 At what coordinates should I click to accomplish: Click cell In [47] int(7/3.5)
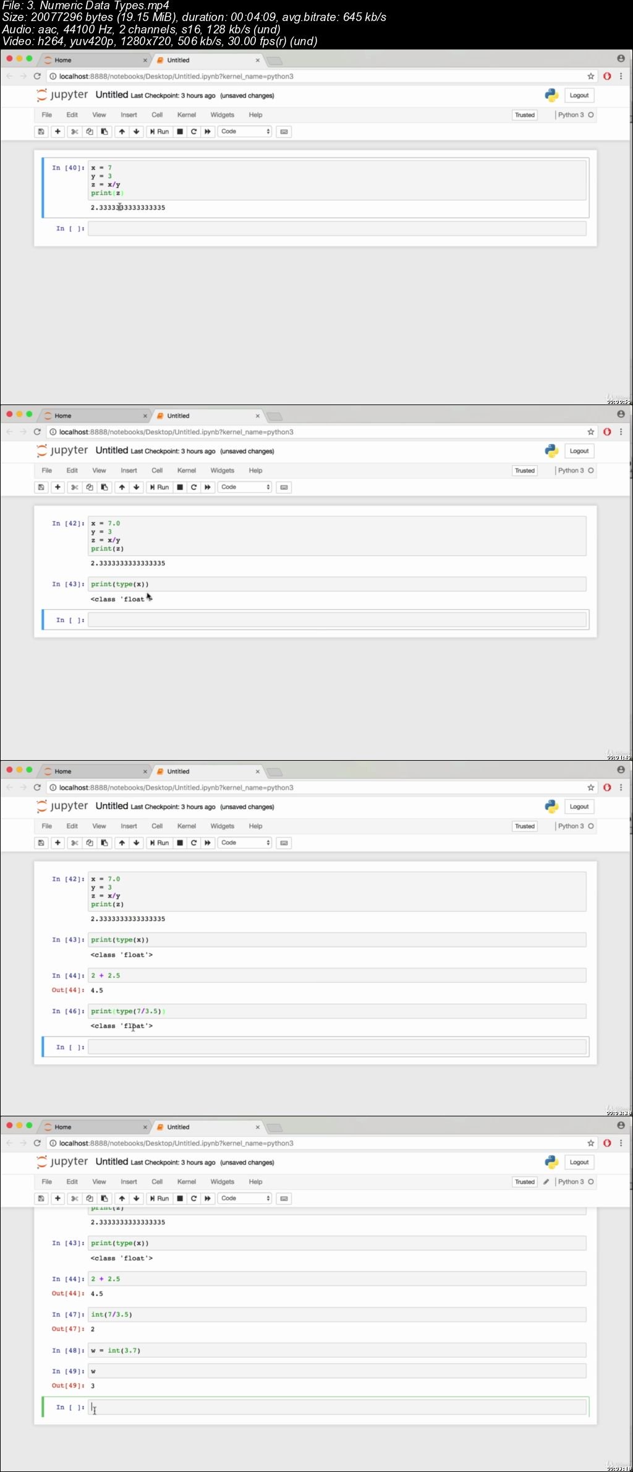(x=337, y=1315)
